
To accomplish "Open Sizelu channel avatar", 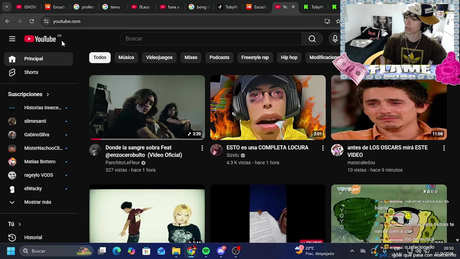I will [x=216, y=150].
